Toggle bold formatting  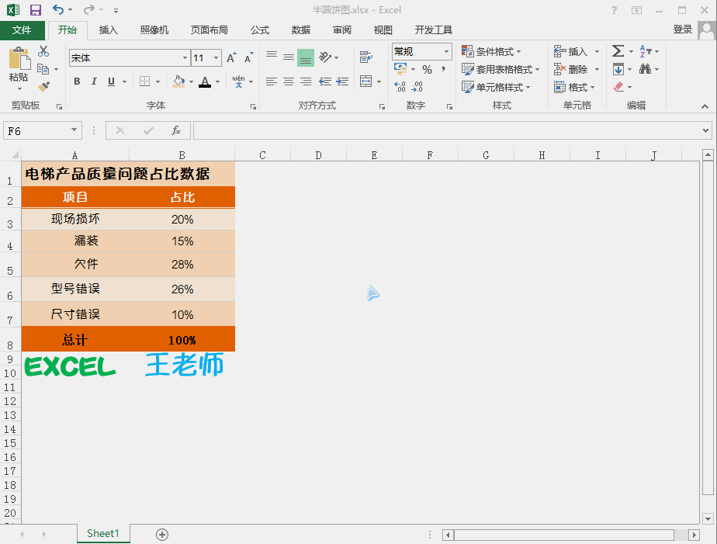(77, 81)
